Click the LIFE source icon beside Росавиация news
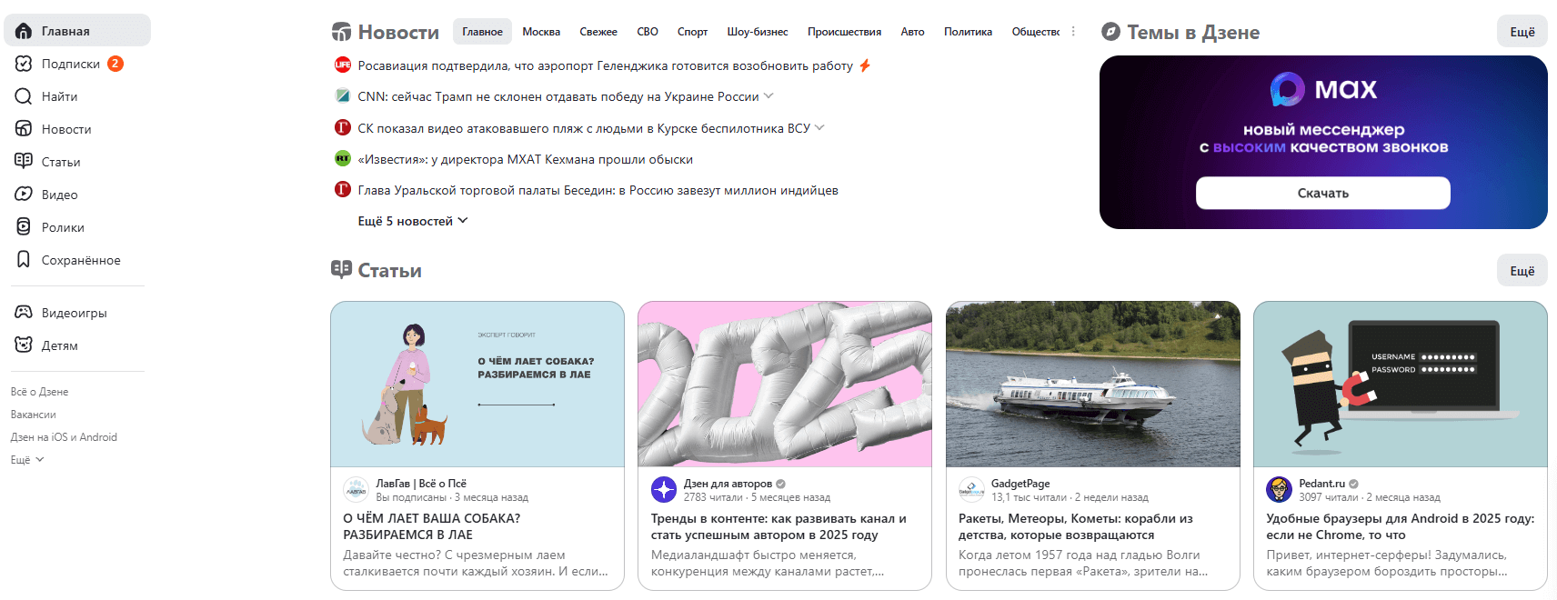 coord(343,65)
